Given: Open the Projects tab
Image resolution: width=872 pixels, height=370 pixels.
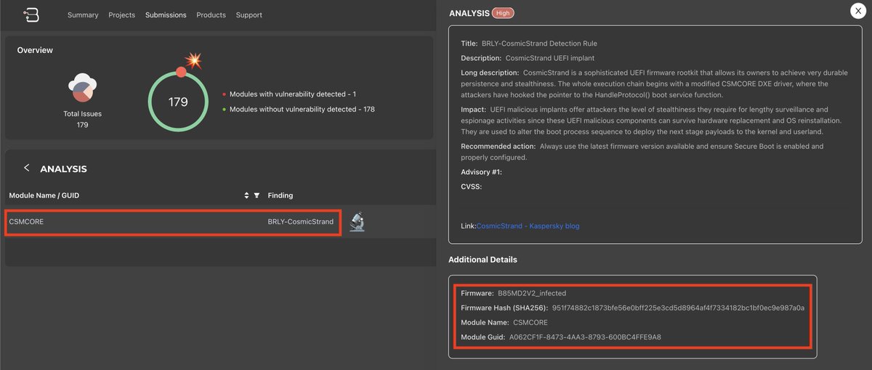Looking at the screenshot, I should [122, 15].
